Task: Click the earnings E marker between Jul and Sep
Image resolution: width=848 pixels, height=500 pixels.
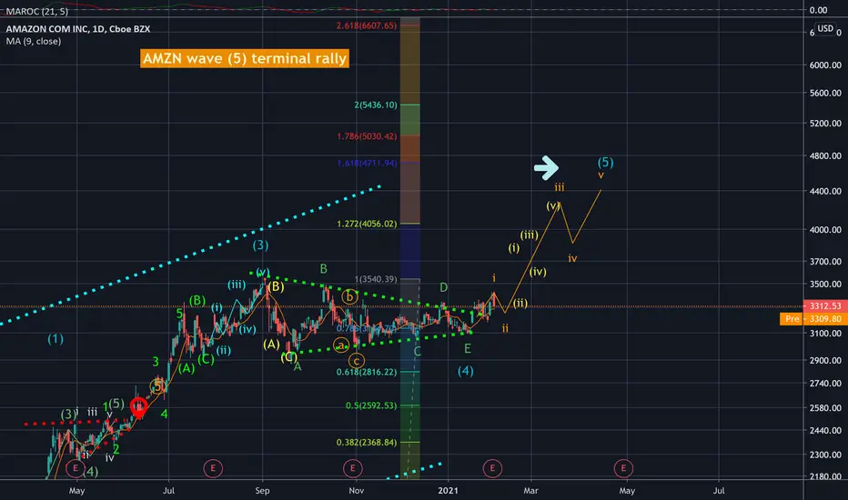Action: (213, 468)
